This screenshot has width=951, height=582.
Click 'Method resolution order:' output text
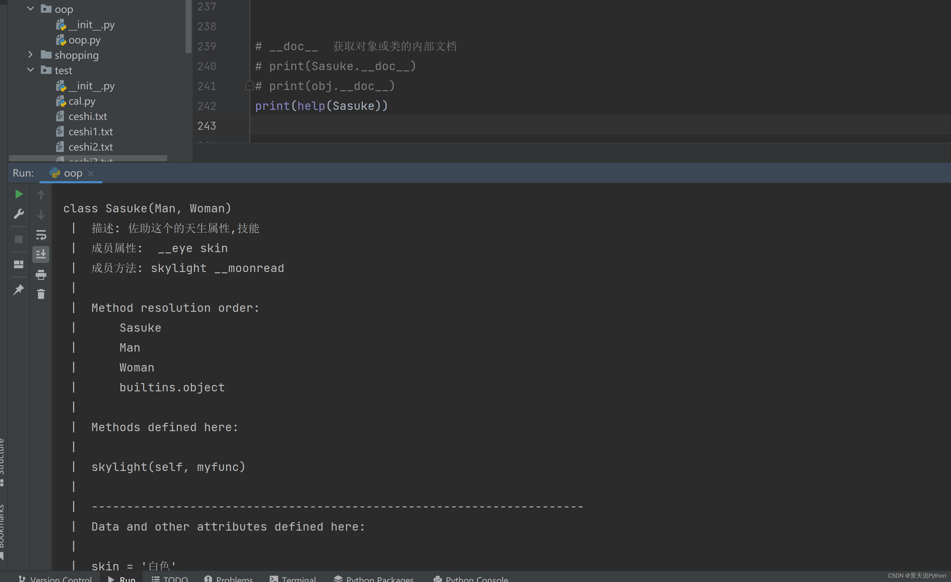[176, 308]
